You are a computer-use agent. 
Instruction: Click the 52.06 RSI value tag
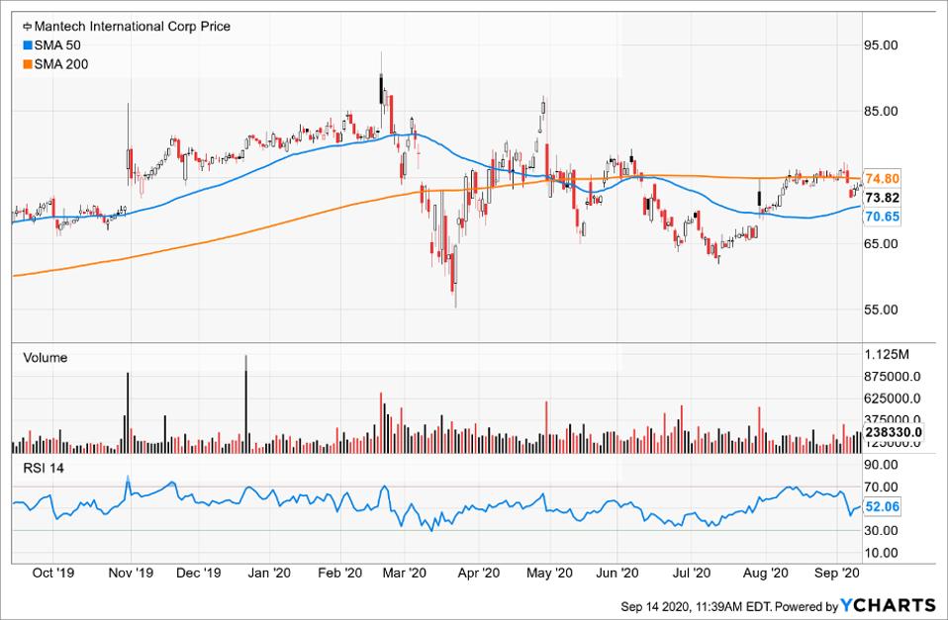(x=883, y=505)
